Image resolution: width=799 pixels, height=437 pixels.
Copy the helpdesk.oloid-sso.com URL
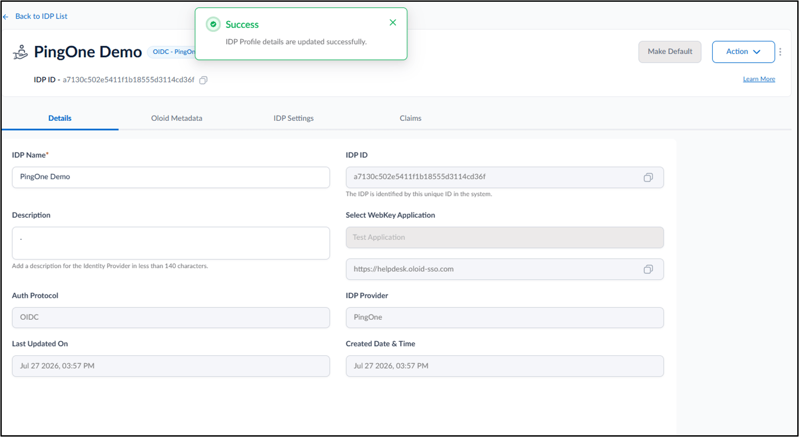coord(648,270)
